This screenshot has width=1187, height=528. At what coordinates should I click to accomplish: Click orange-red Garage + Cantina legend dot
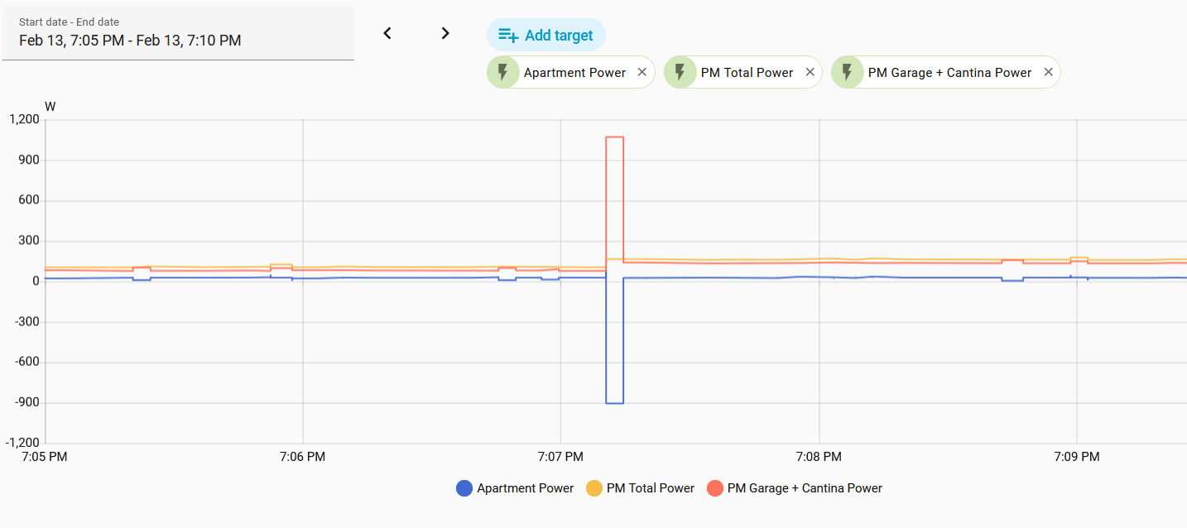pos(715,488)
